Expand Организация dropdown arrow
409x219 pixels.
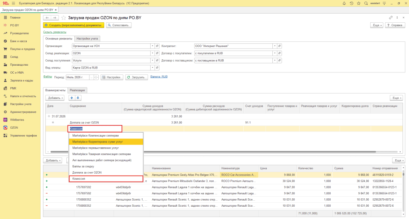[x=152, y=46]
